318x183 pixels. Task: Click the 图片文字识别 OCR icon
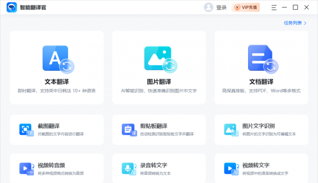[x=231, y=130]
